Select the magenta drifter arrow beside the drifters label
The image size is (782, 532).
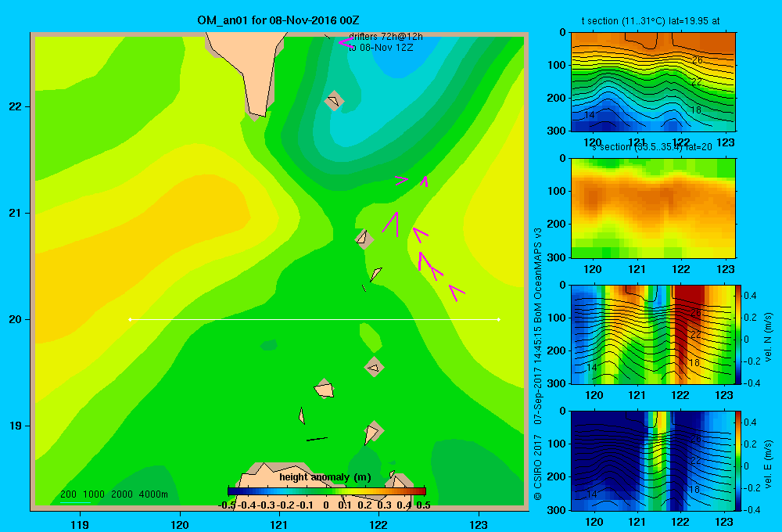(x=346, y=43)
